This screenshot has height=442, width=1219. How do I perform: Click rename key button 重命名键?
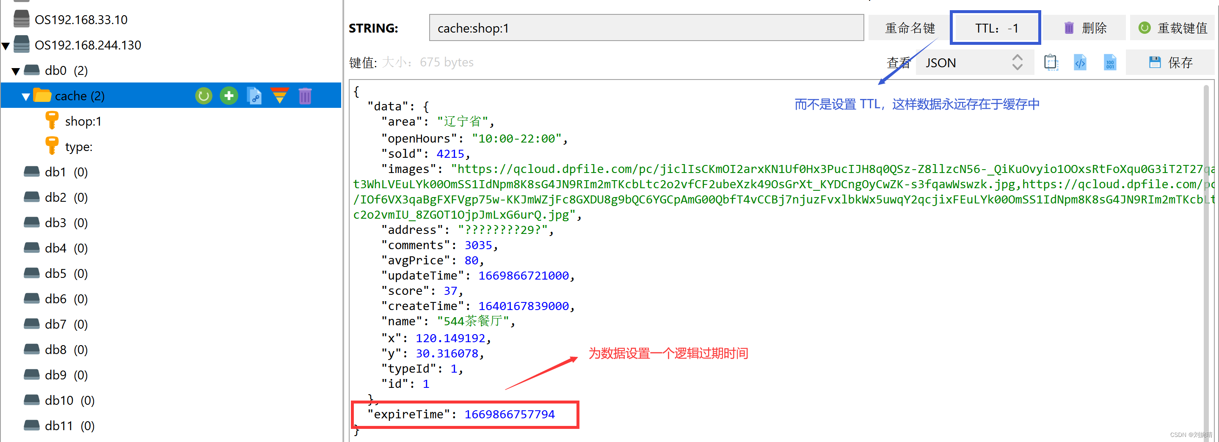[x=910, y=28]
